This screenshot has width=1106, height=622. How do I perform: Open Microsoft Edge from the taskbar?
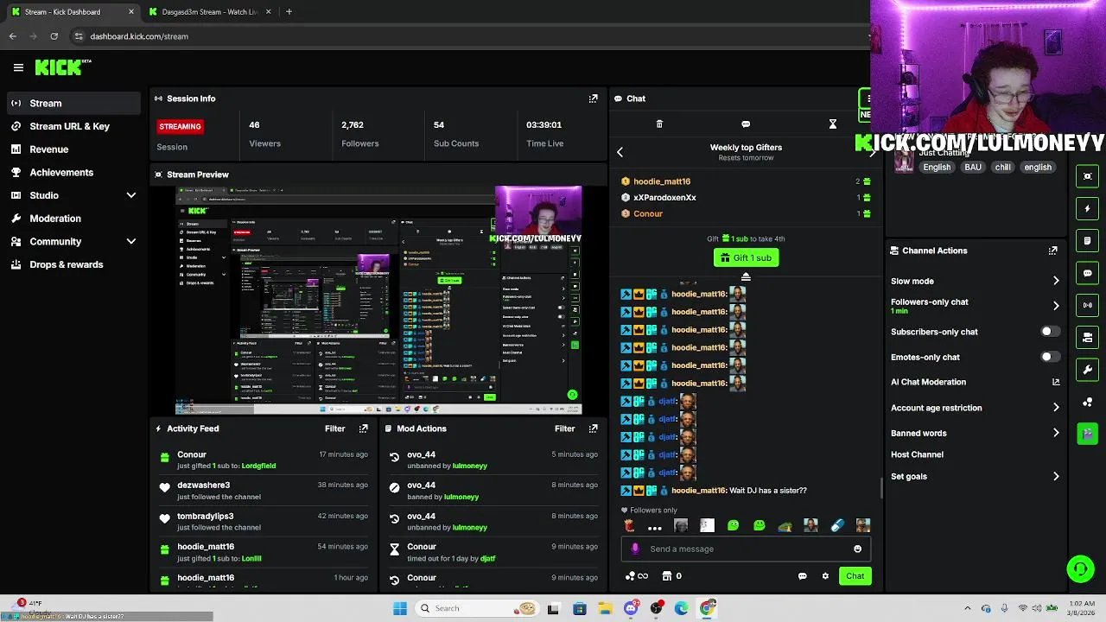[682, 608]
